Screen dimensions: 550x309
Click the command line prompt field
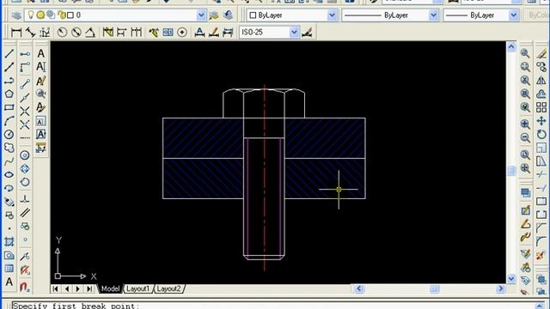(273, 306)
